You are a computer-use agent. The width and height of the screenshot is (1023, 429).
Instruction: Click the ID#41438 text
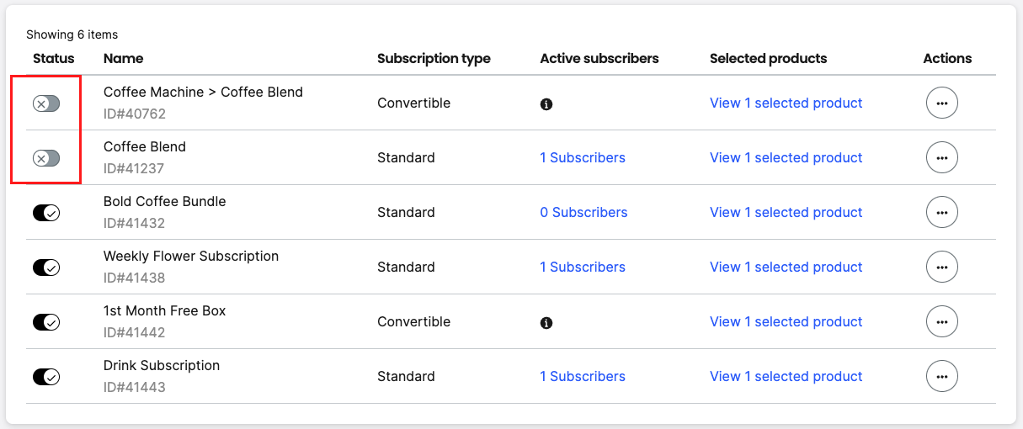135,278
